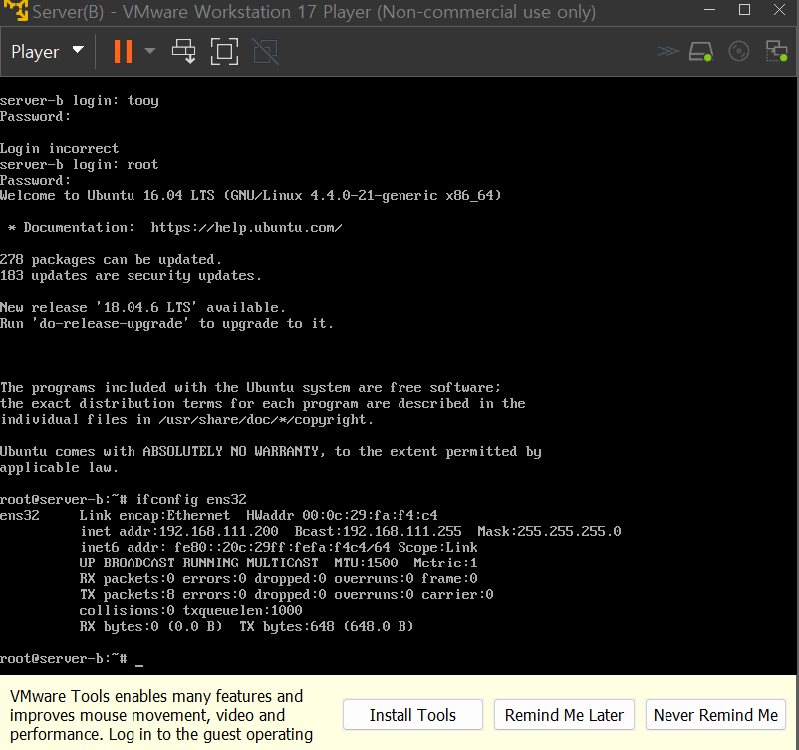The height and width of the screenshot is (750, 799).
Task: Click the HWaddr 00:0c:29:fa:f4:c4 text
Action: tap(342, 515)
